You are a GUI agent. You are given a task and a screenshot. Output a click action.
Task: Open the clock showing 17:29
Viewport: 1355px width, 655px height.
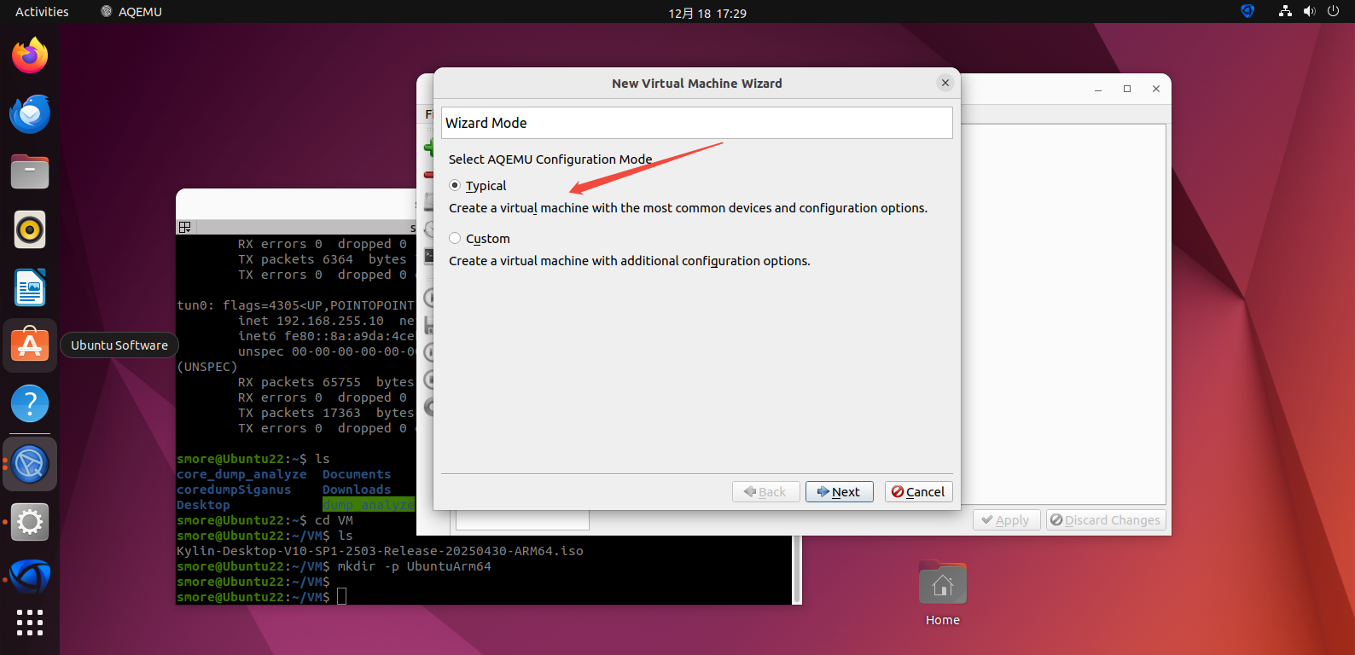point(707,13)
